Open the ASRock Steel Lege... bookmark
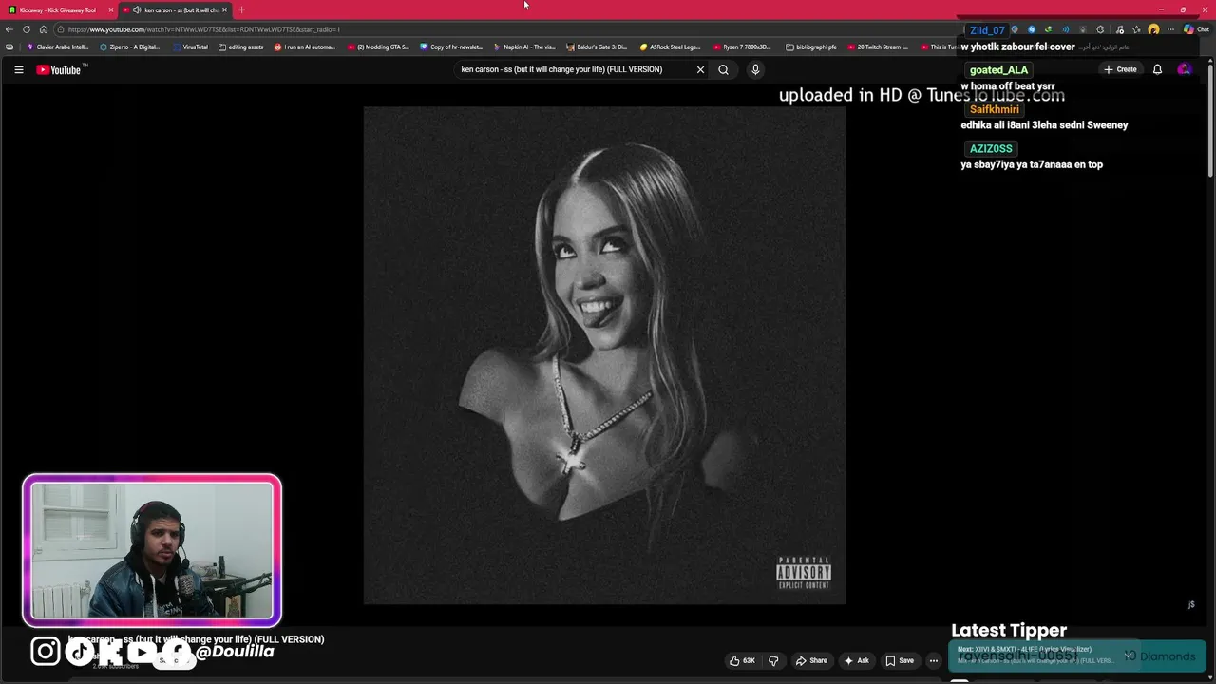The width and height of the screenshot is (1216, 684). (670, 47)
